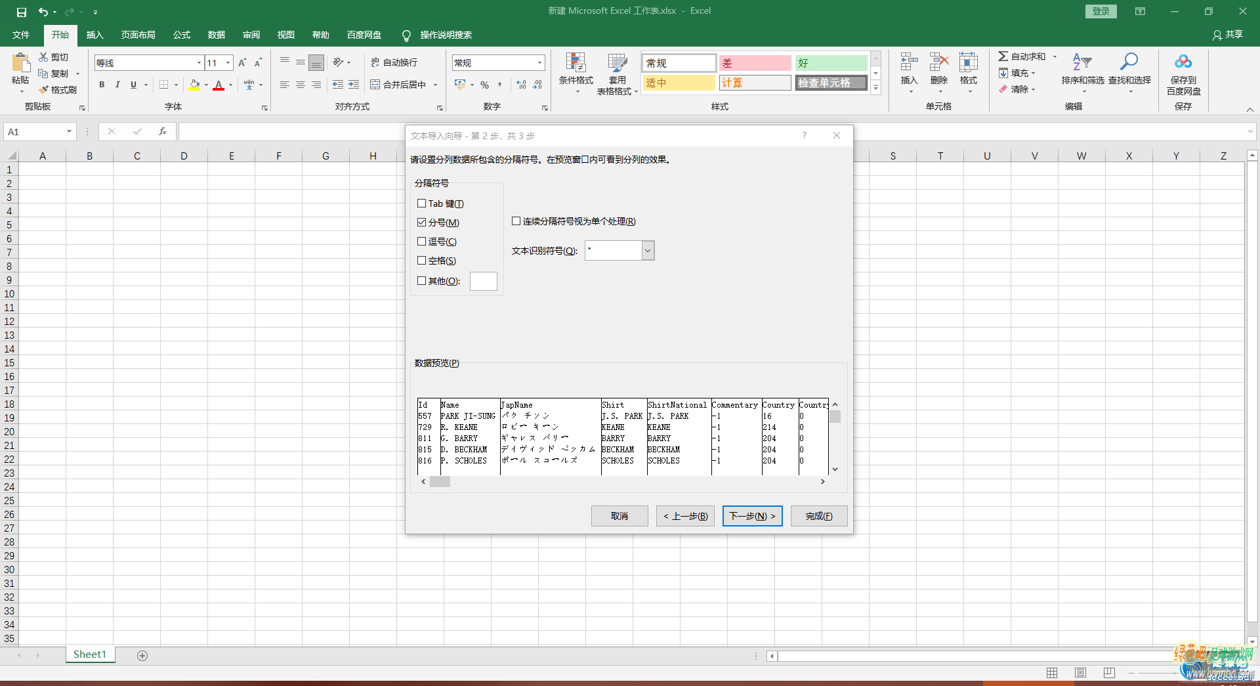Click the add new sheet plus icon

(x=142, y=655)
